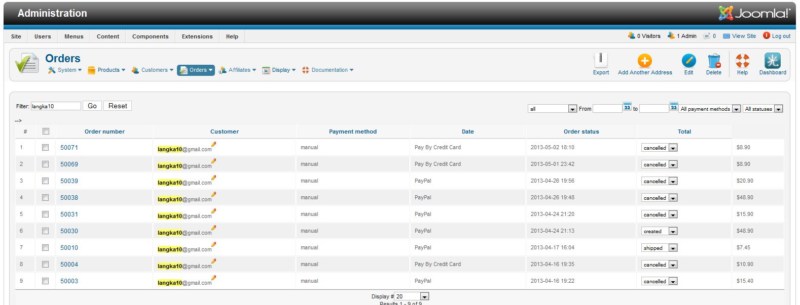Click the 0 Visitors indicator
This screenshot has width=800, height=305.
pos(644,36)
